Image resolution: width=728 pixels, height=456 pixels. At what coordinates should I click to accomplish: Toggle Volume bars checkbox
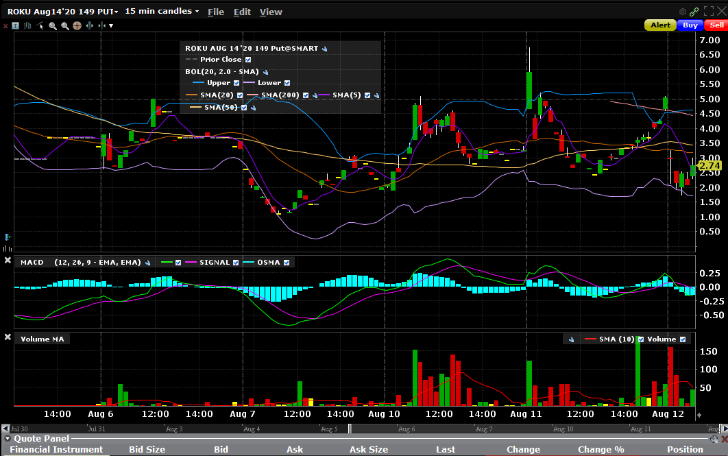point(683,339)
